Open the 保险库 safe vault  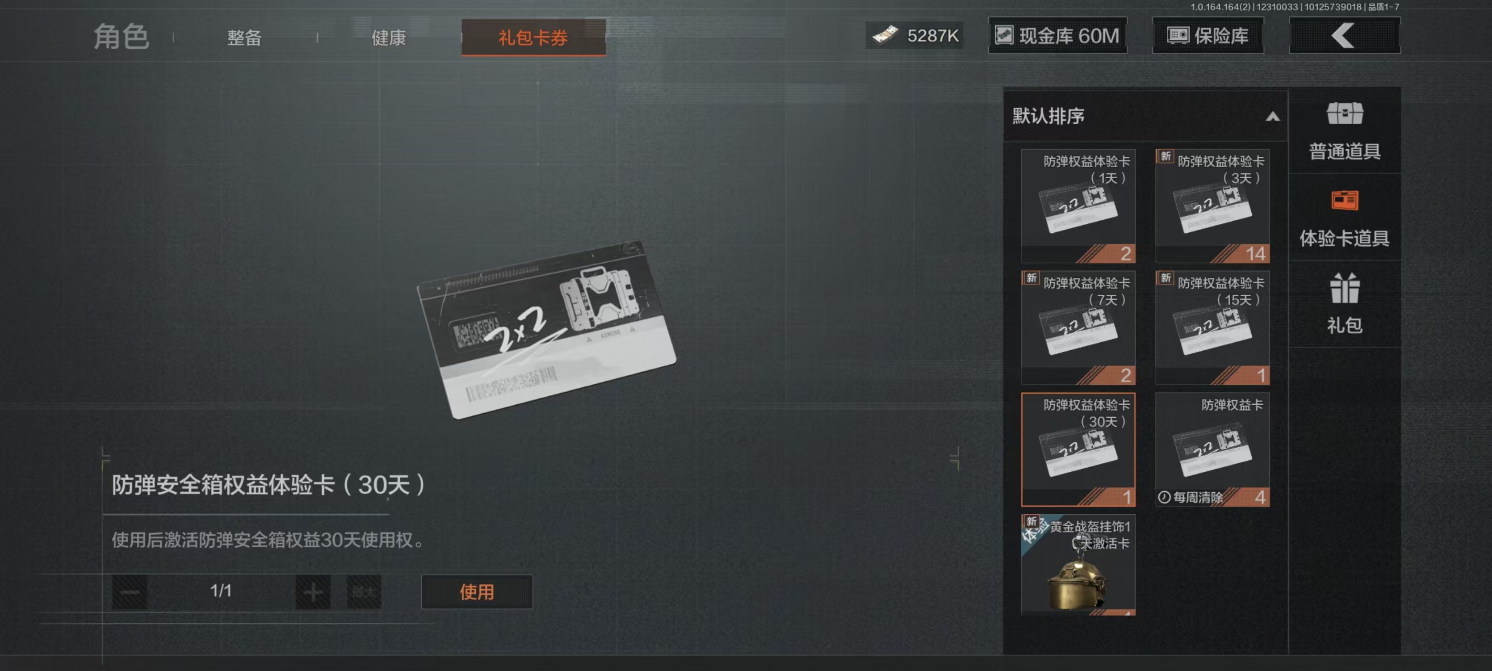pos(1208,36)
